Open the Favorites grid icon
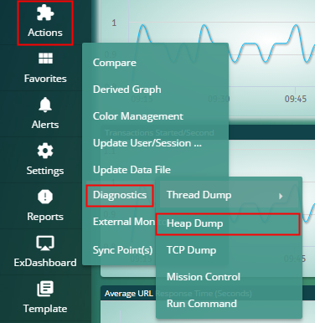 [x=45, y=59]
